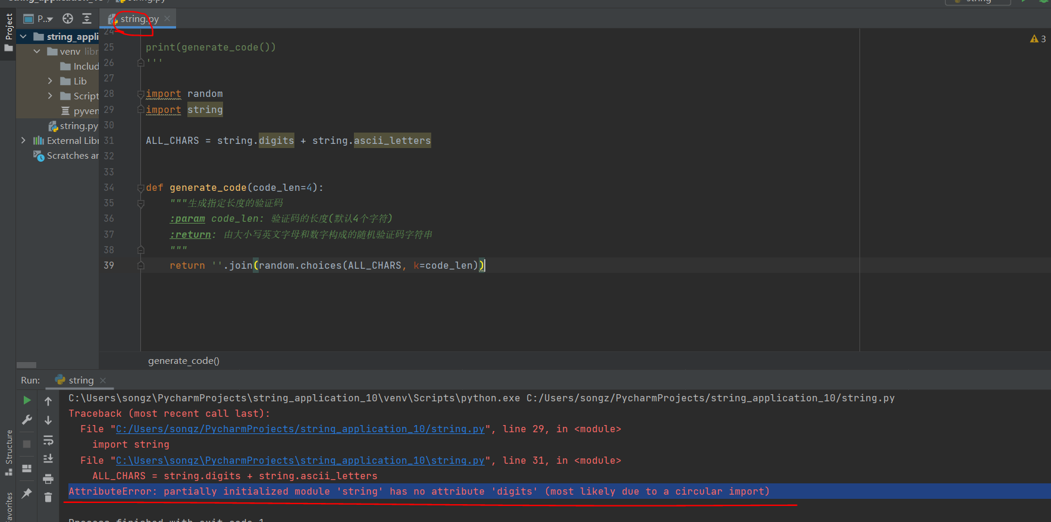Click the AttributeError message line
Image resolution: width=1051 pixels, height=522 pixels.
[419, 492]
